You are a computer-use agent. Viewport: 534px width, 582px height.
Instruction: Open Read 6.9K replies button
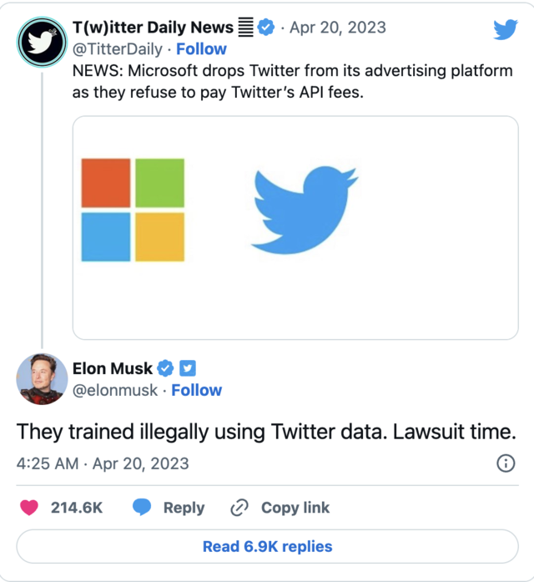(267, 547)
